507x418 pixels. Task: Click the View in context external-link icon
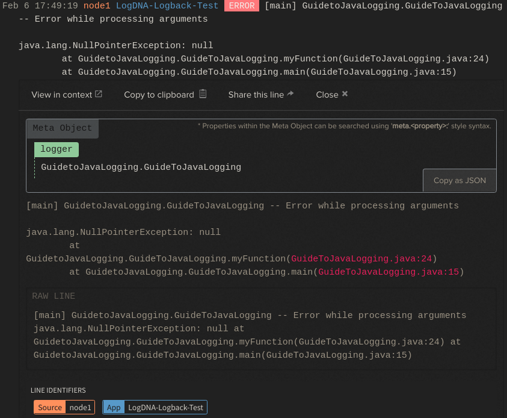[x=99, y=94]
